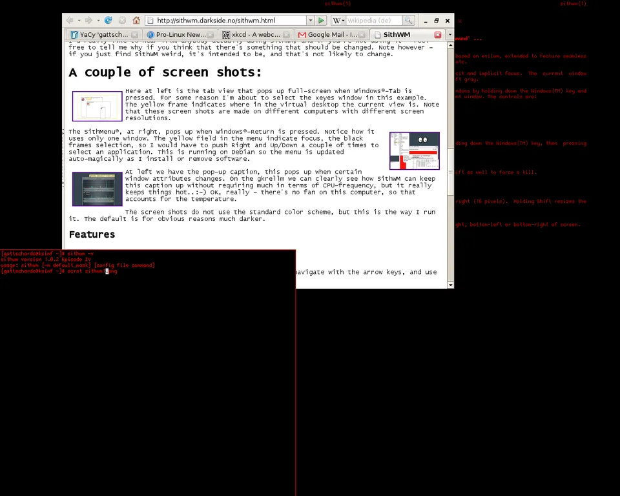Open the SithMenu screenshot thumbnail

tap(415, 150)
